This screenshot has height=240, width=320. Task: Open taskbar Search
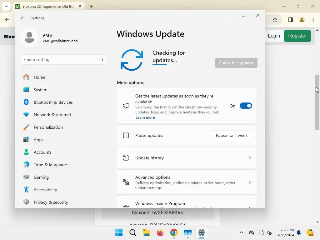click(x=132, y=232)
